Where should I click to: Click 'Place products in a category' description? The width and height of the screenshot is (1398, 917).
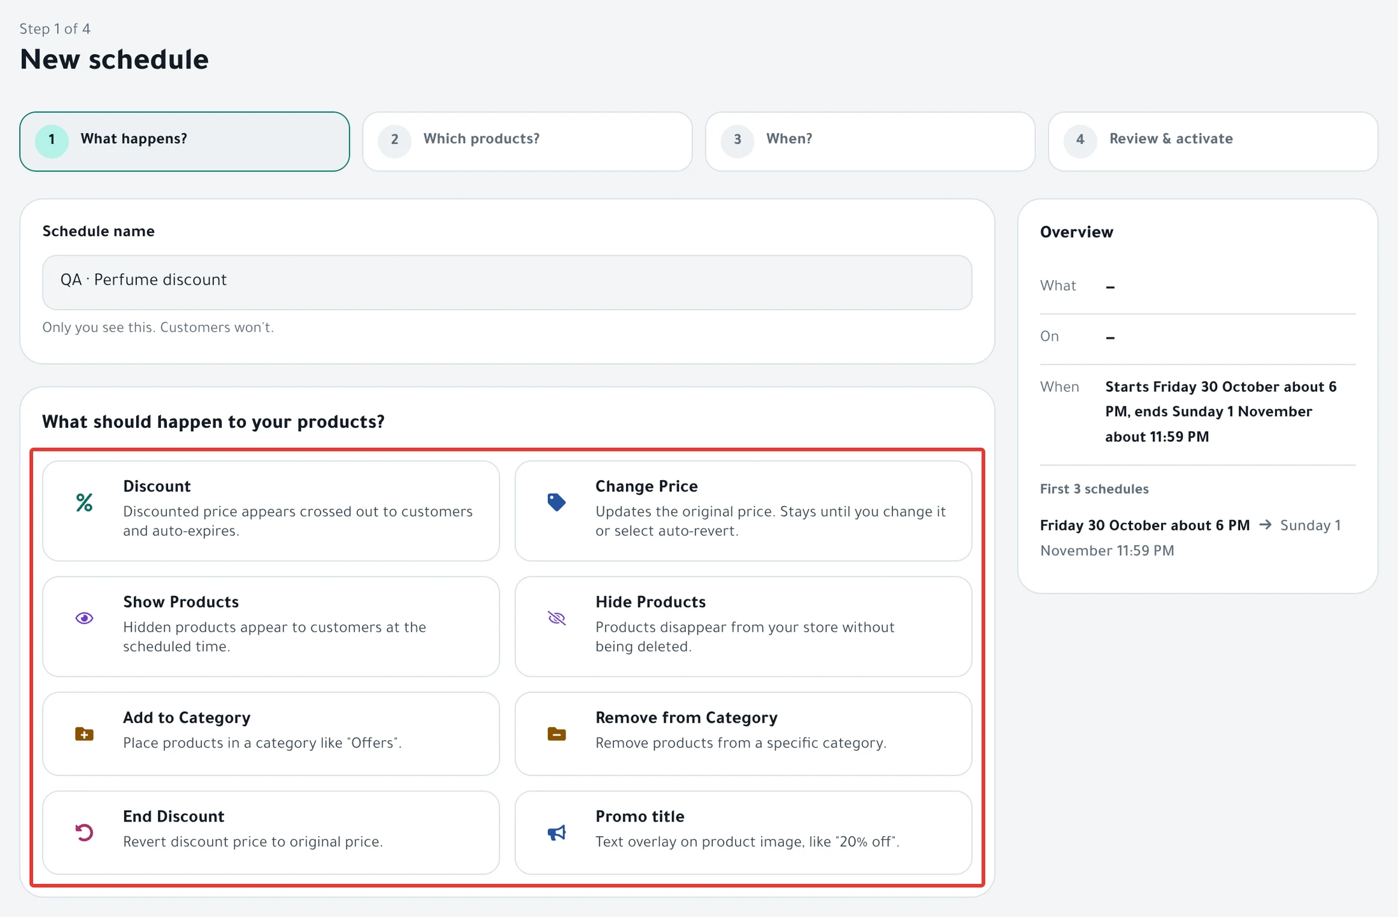[x=262, y=743]
